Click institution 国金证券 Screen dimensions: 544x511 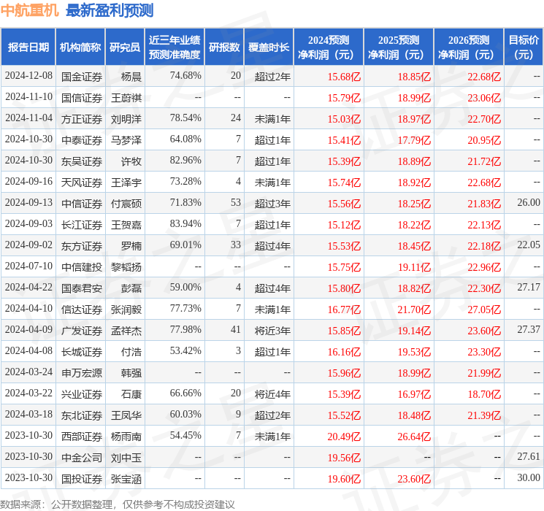pyautogui.click(x=82, y=77)
